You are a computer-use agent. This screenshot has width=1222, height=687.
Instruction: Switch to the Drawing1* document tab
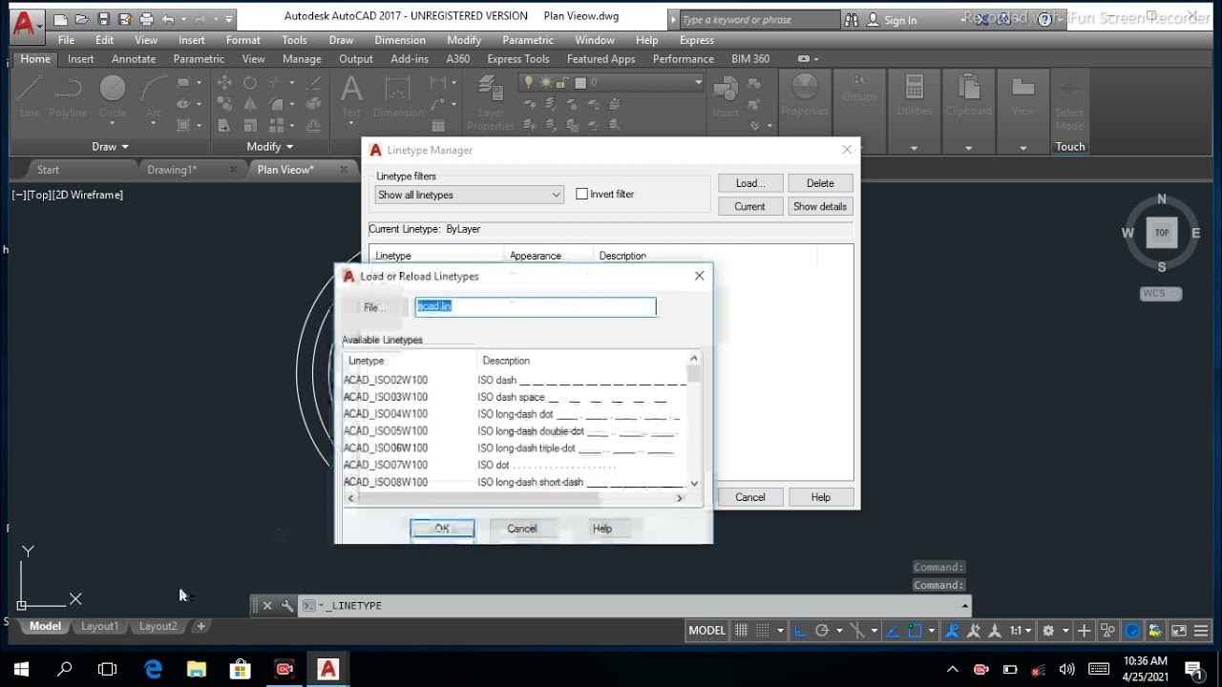172,170
